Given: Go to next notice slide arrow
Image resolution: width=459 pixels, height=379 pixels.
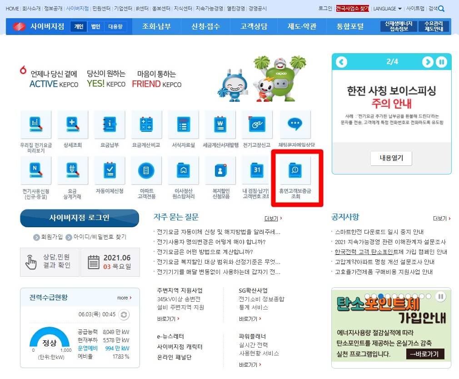Looking at the screenshot, I should pyautogui.click(x=428, y=62).
